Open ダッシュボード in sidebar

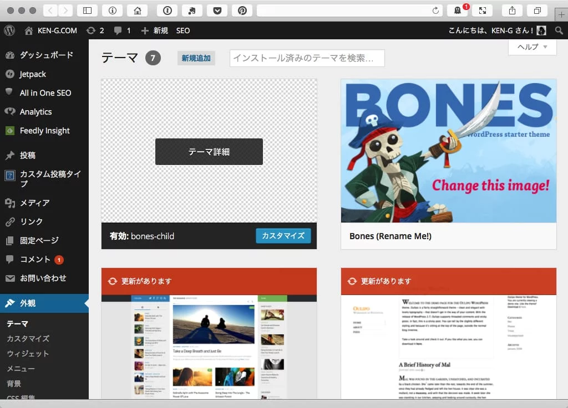pos(44,55)
